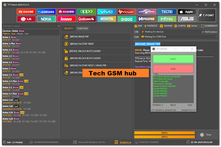Viewport: 221px width, 147px height.
Task: Click the upper 100% progress bar
Action: tap(164, 133)
